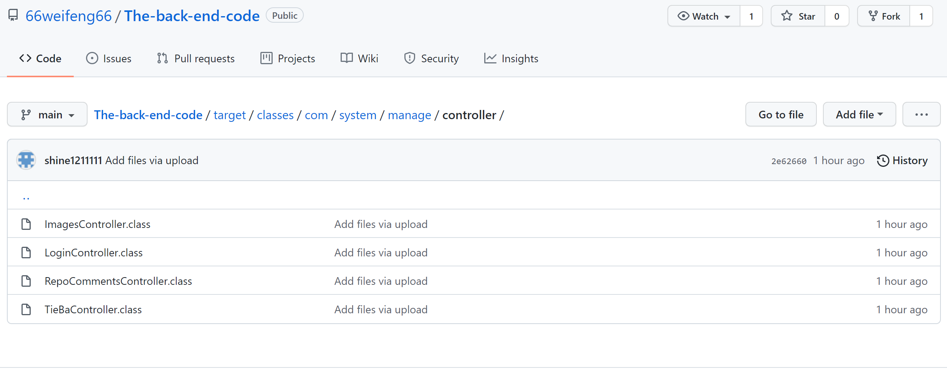Image resolution: width=947 pixels, height=369 pixels.
Task: Open commit message for ImagesController.class row
Action: [381, 224]
